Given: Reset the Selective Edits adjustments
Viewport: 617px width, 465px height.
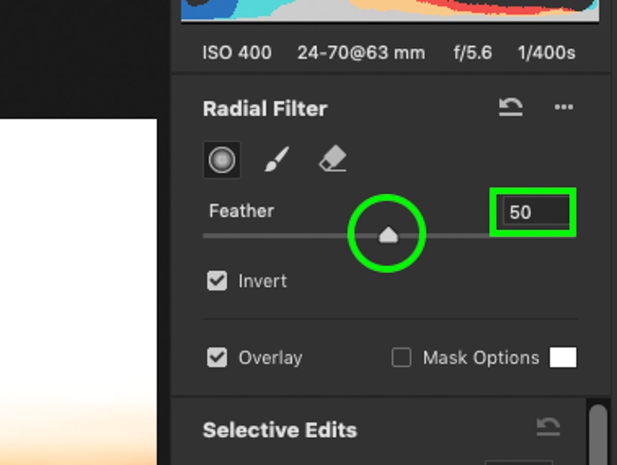Looking at the screenshot, I should coord(548,427).
